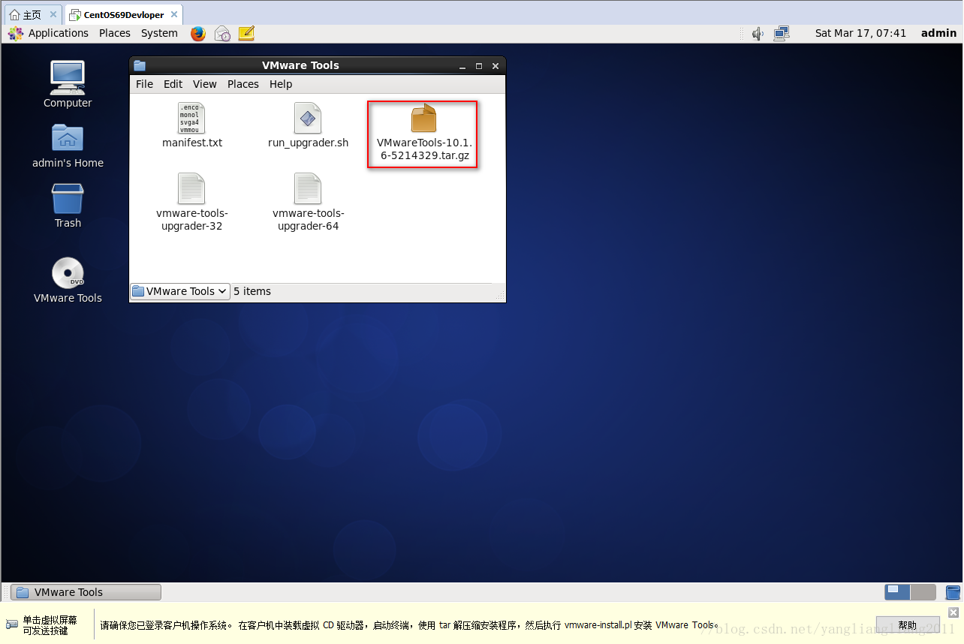Viewport: 964px width, 644px height.
Task: Click the volume speaker icon
Action: (758, 33)
